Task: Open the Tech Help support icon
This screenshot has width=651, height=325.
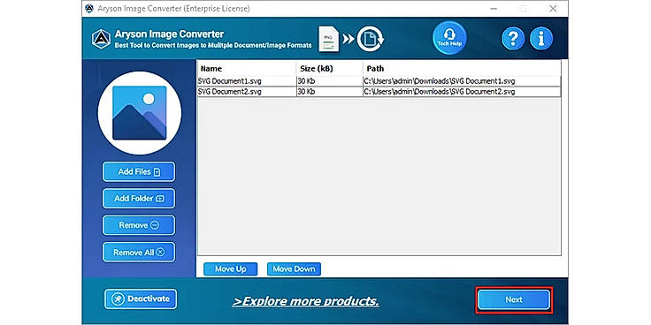Action: (449, 39)
